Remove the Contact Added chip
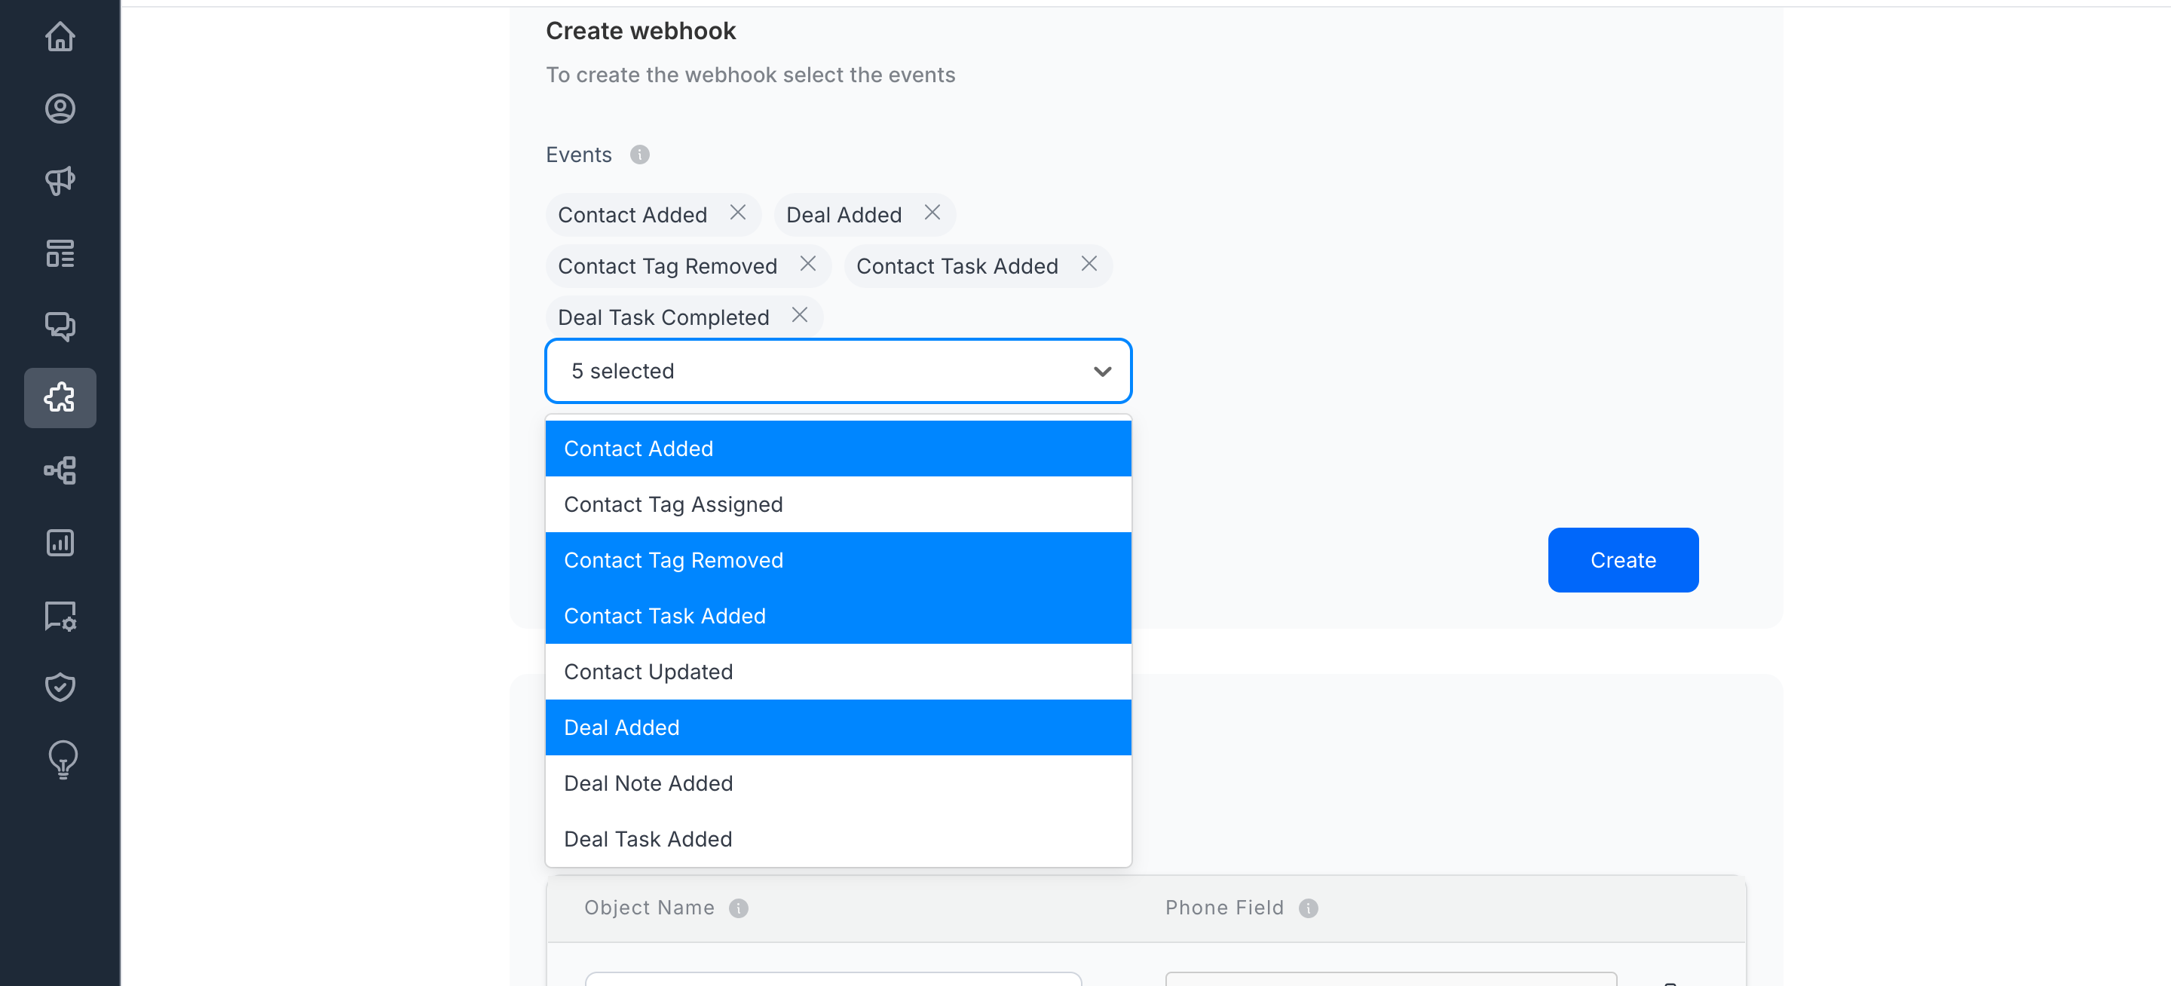The height and width of the screenshot is (986, 2171). [x=737, y=213]
